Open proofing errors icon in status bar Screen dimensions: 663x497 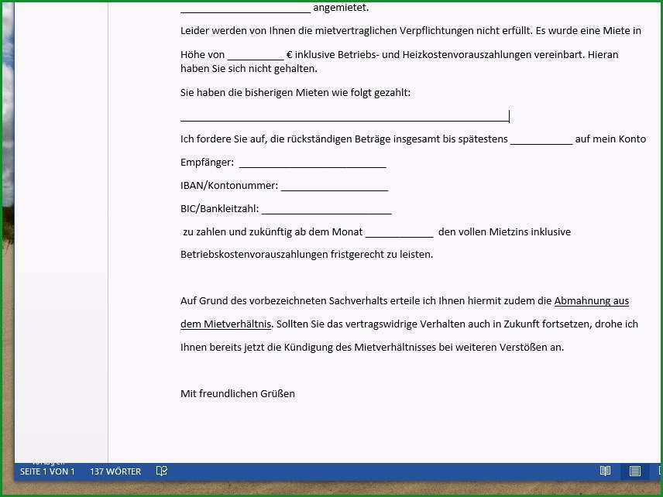162,471
